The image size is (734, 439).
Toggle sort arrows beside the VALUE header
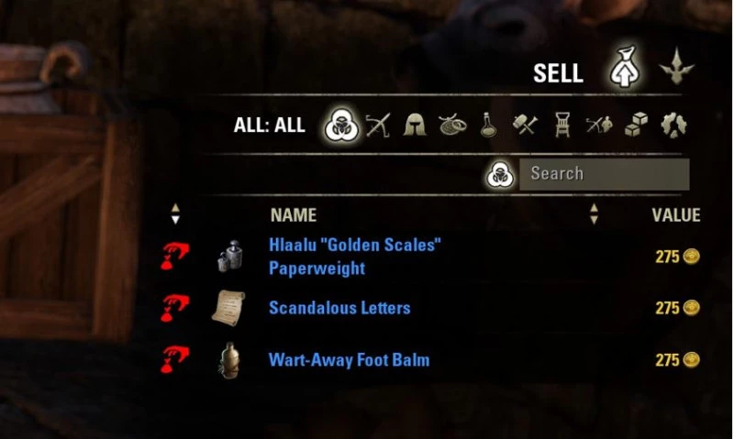pyautogui.click(x=594, y=214)
